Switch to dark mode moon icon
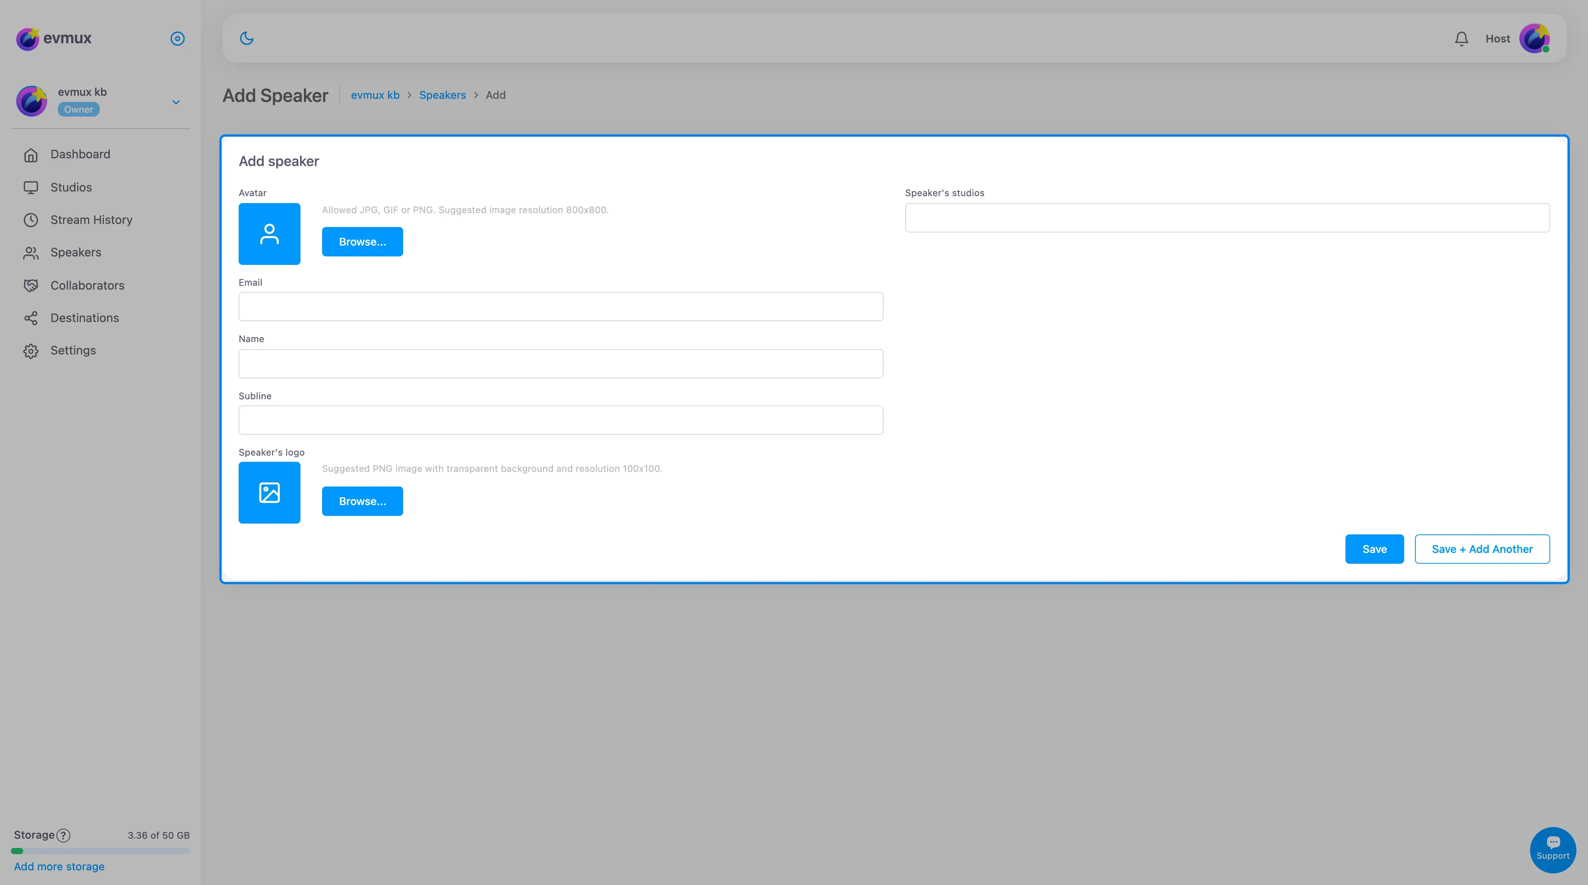The height and width of the screenshot is (885, 1588). click(247, 38)
